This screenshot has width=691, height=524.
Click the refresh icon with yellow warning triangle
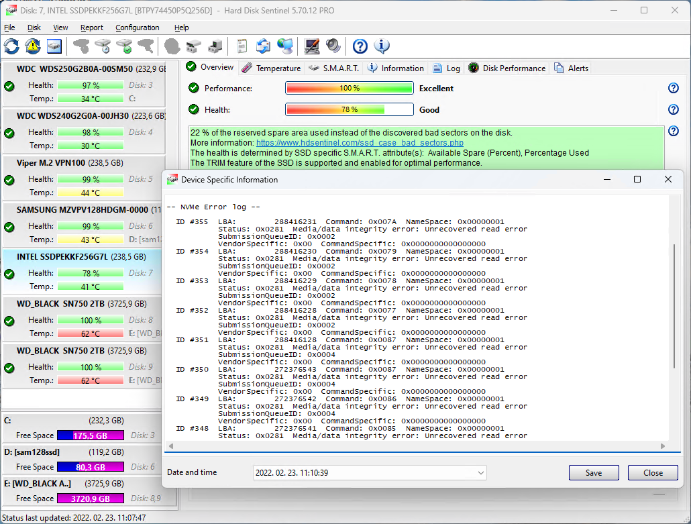(x=33, y=46)
